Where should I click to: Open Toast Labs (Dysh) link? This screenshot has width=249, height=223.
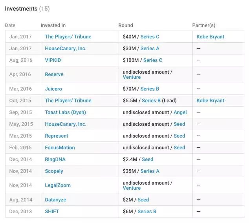pyautogui.click(x=65, y=112)
